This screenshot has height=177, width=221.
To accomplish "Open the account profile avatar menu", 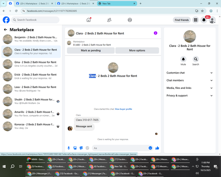I will tap(212, 20).
